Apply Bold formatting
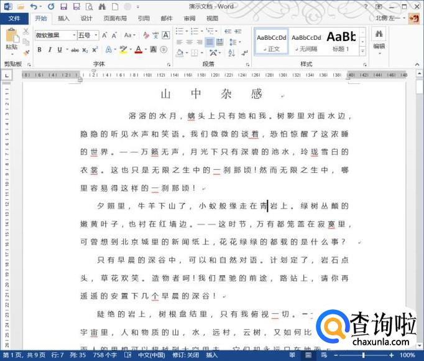The image size is (424, 361). 40,50
